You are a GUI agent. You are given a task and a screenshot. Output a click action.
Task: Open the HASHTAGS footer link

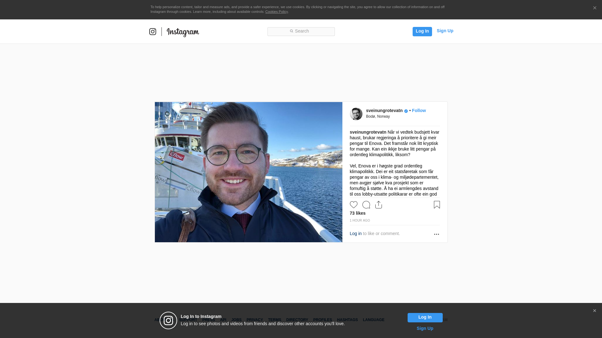pos(347,320)
